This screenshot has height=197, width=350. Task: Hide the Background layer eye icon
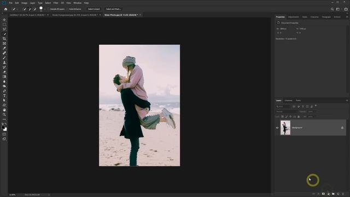pyautogui.click(x=277, y=128)
